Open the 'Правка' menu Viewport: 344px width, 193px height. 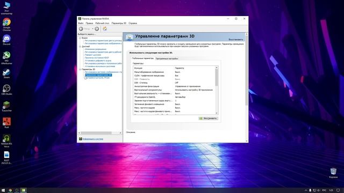point(89,23)
